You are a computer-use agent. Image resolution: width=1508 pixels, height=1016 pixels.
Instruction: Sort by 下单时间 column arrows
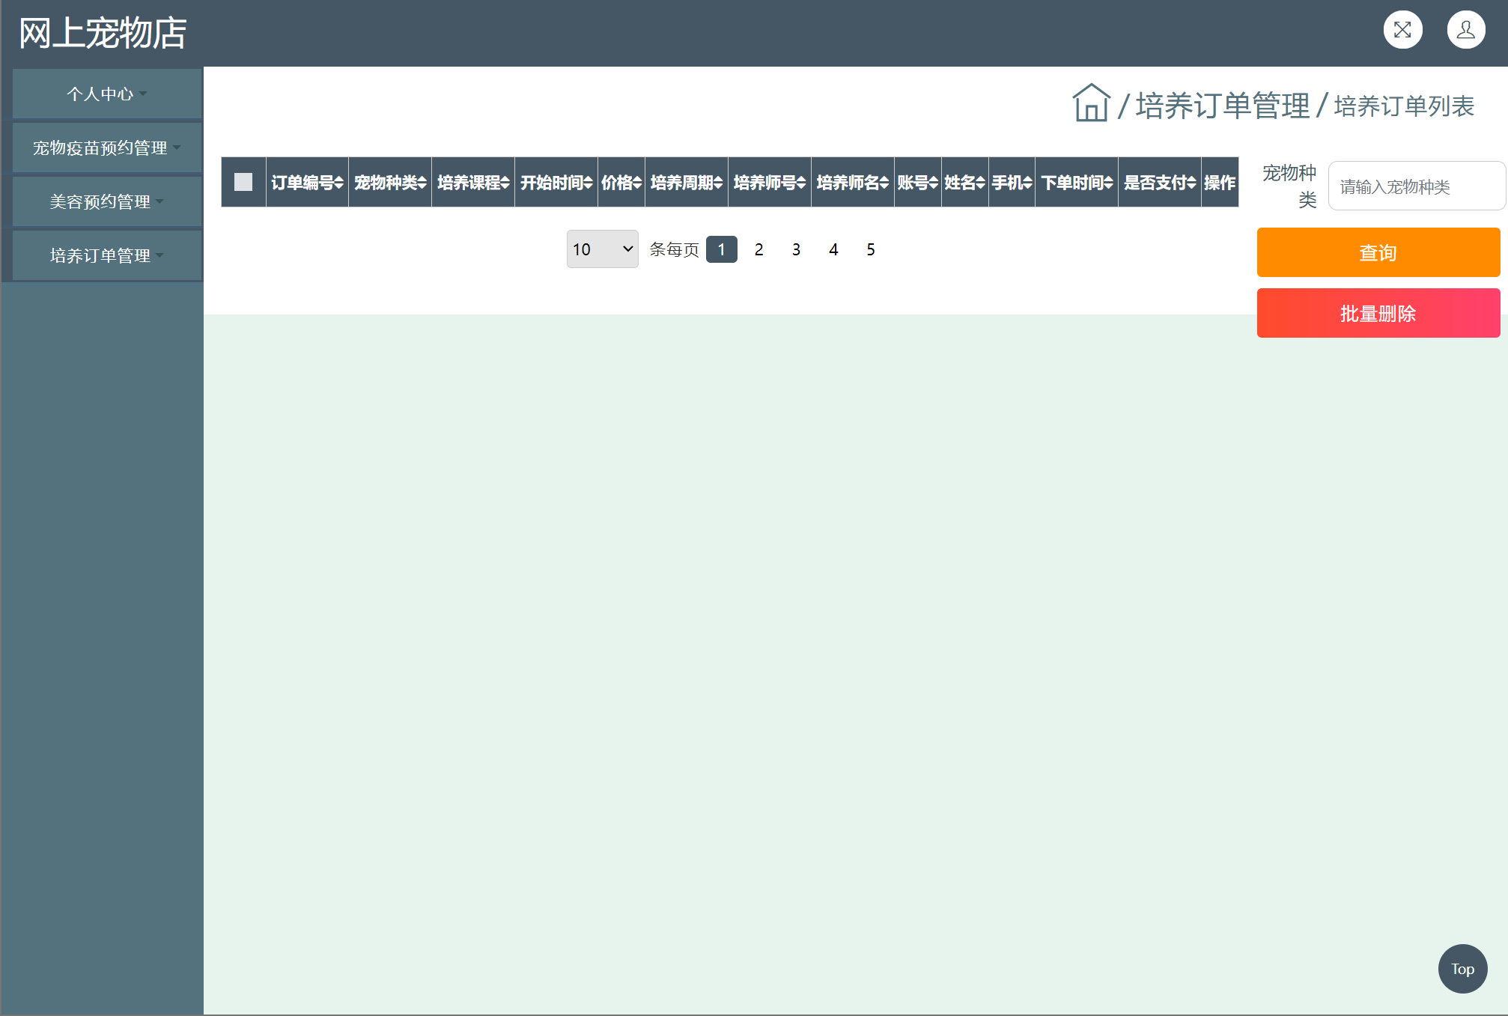[x=1109, y=183]
